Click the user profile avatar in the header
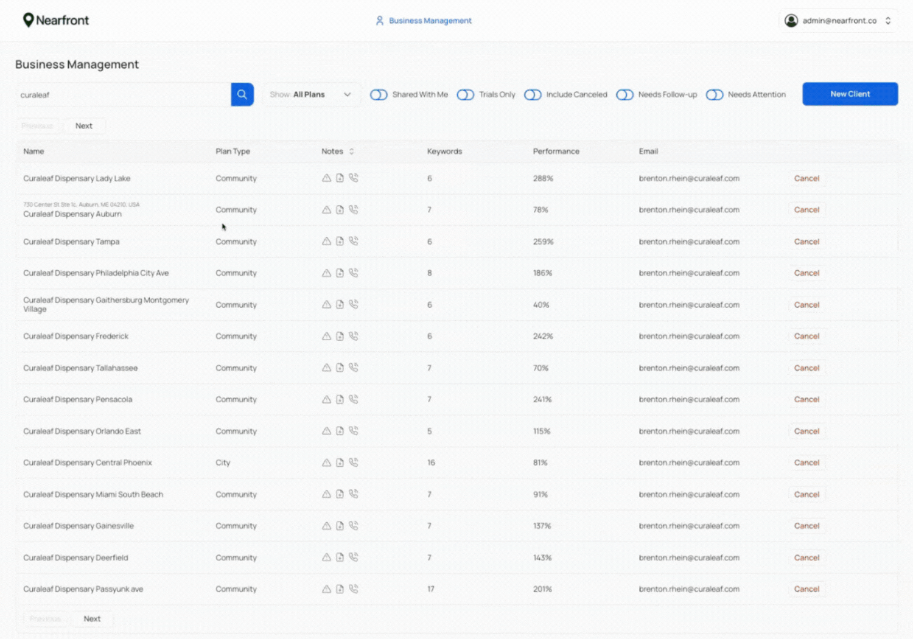 click(x=791, y=20)
